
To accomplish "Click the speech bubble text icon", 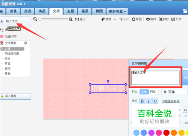I will click(x=2, y=30).
